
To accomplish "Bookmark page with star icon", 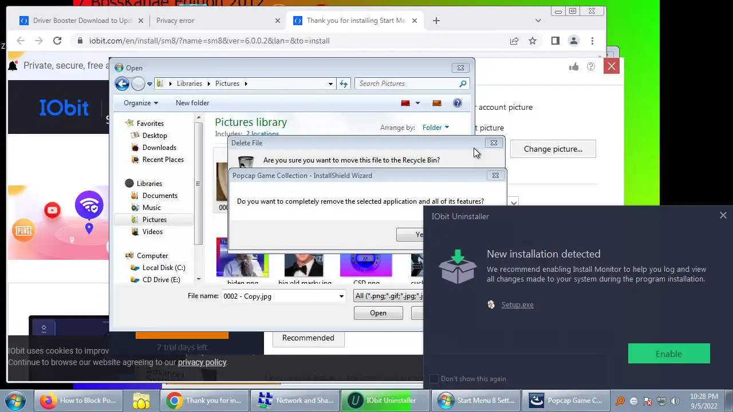I will pyautogui.click(x=533, y=41).
